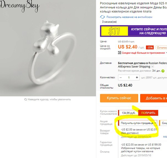Screen dimensions: 167x158
Task: Click the orange Добавить в корзину button
Action: [x=153, y=98]
